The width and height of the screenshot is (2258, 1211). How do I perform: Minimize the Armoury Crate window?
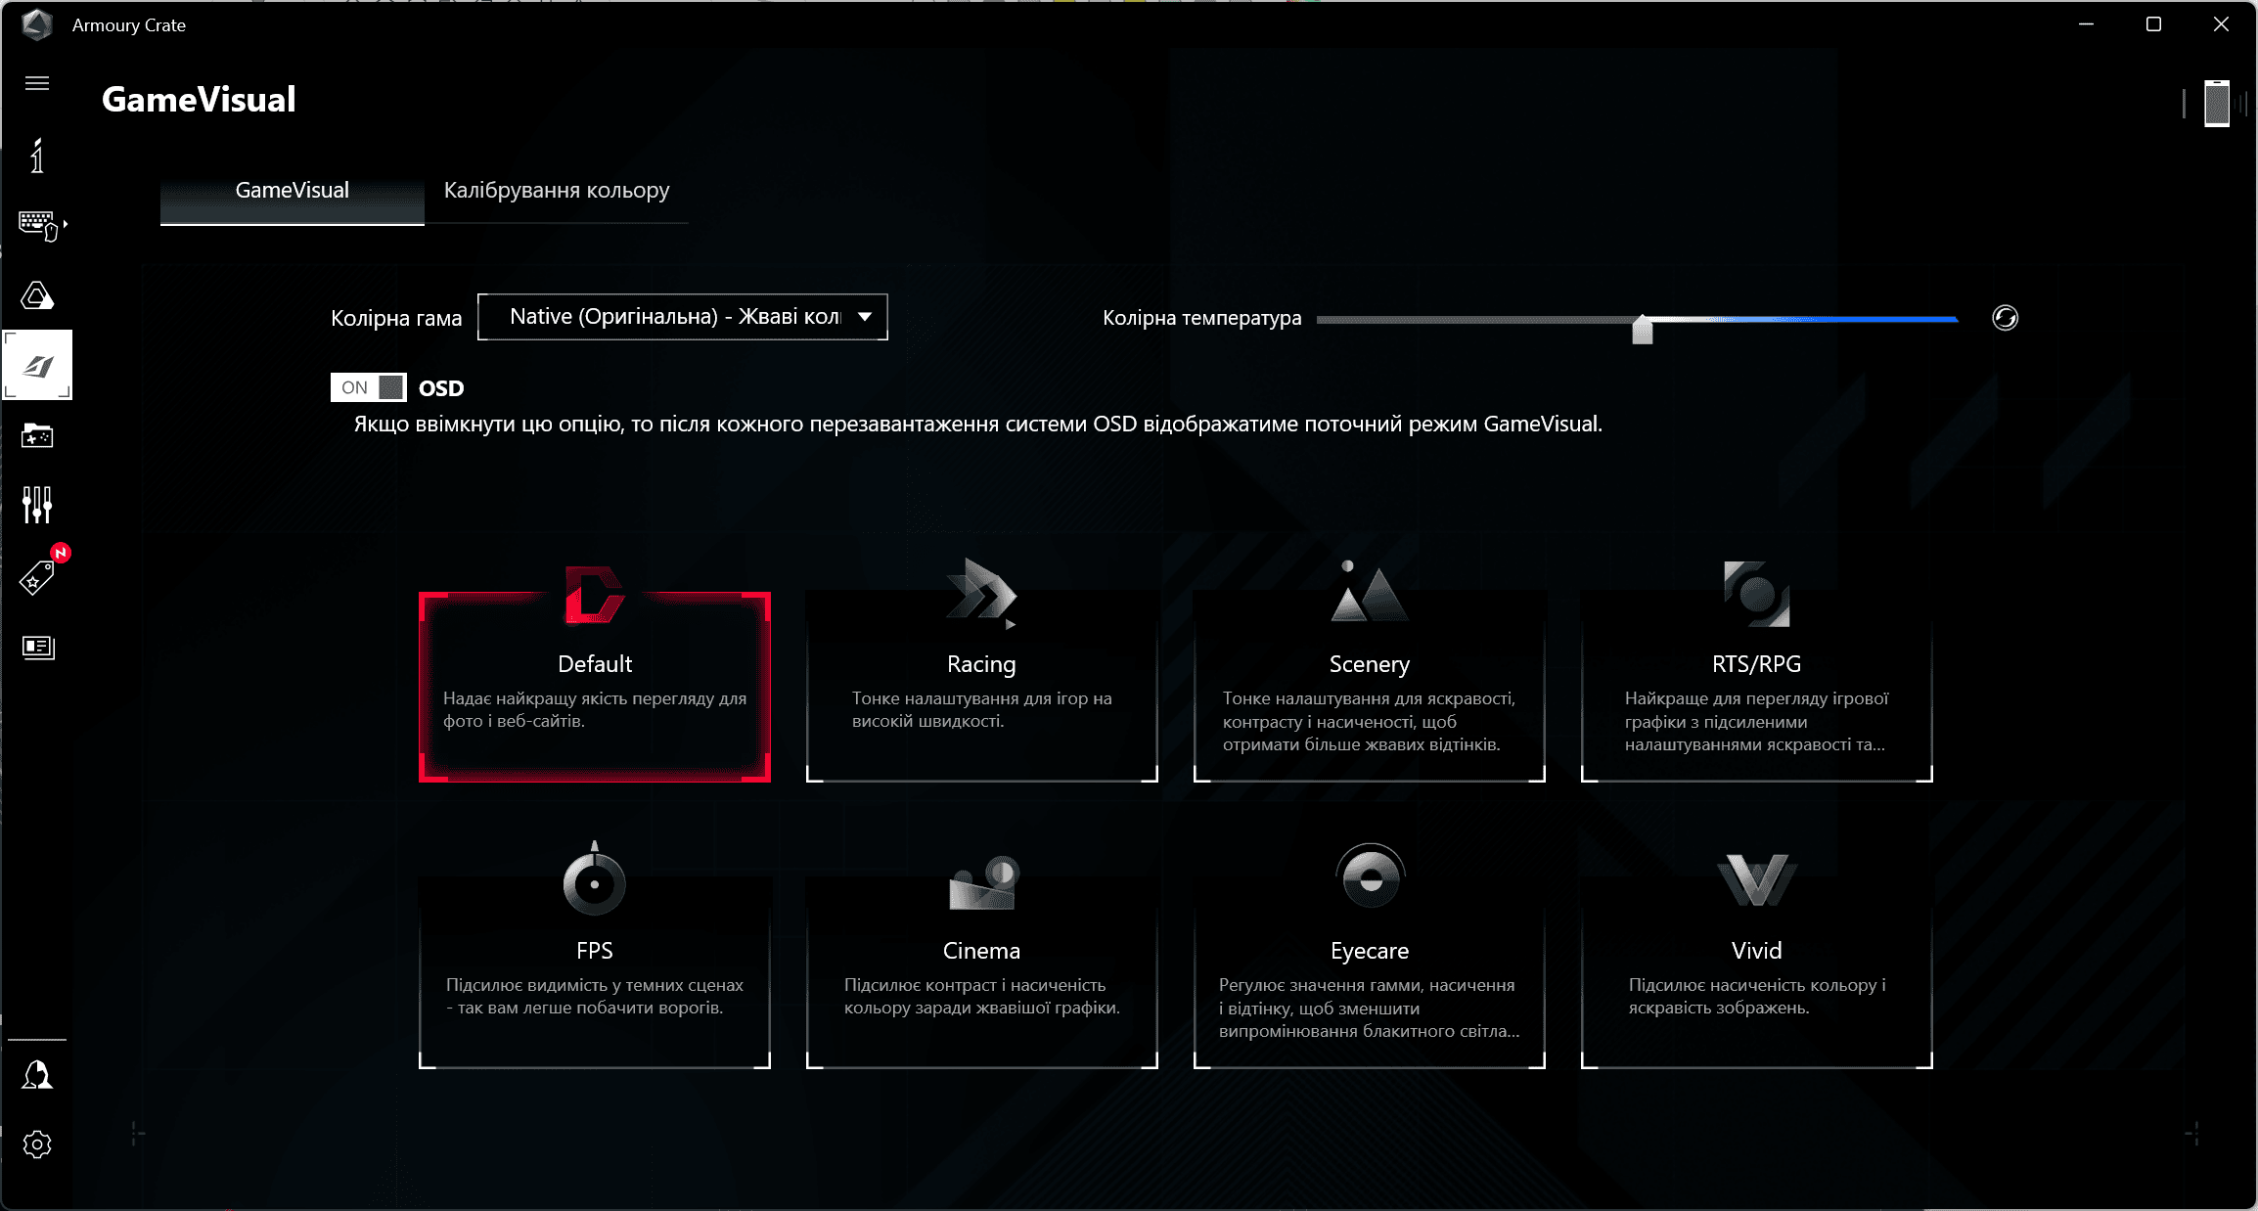point(2086,24)
